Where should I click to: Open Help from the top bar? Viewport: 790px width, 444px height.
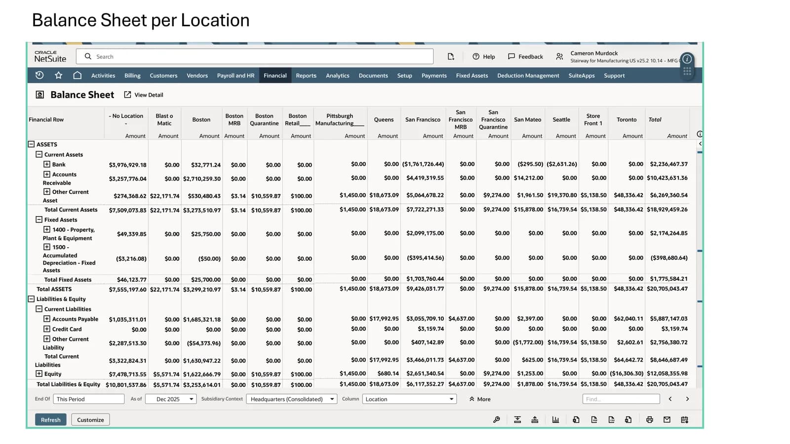(x=483, y=57)
